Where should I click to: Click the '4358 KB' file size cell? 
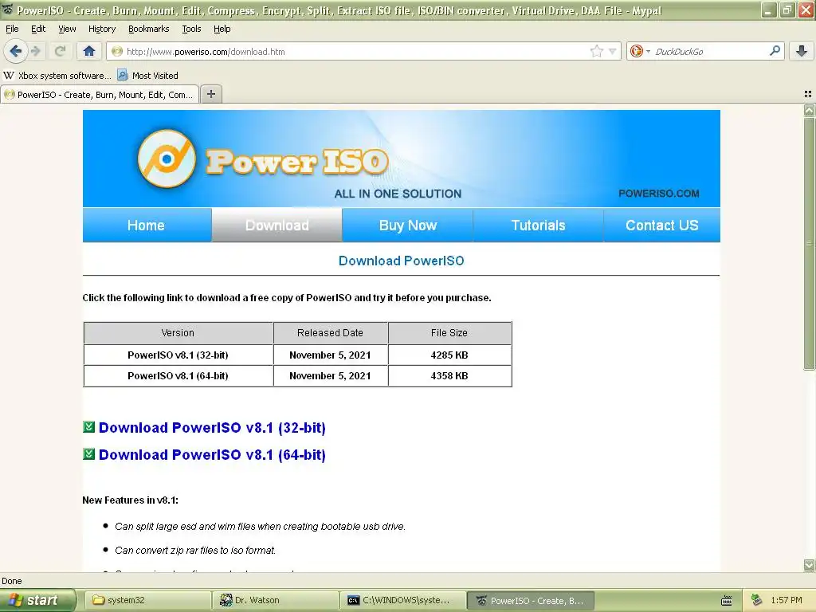[x=449, y=376]
